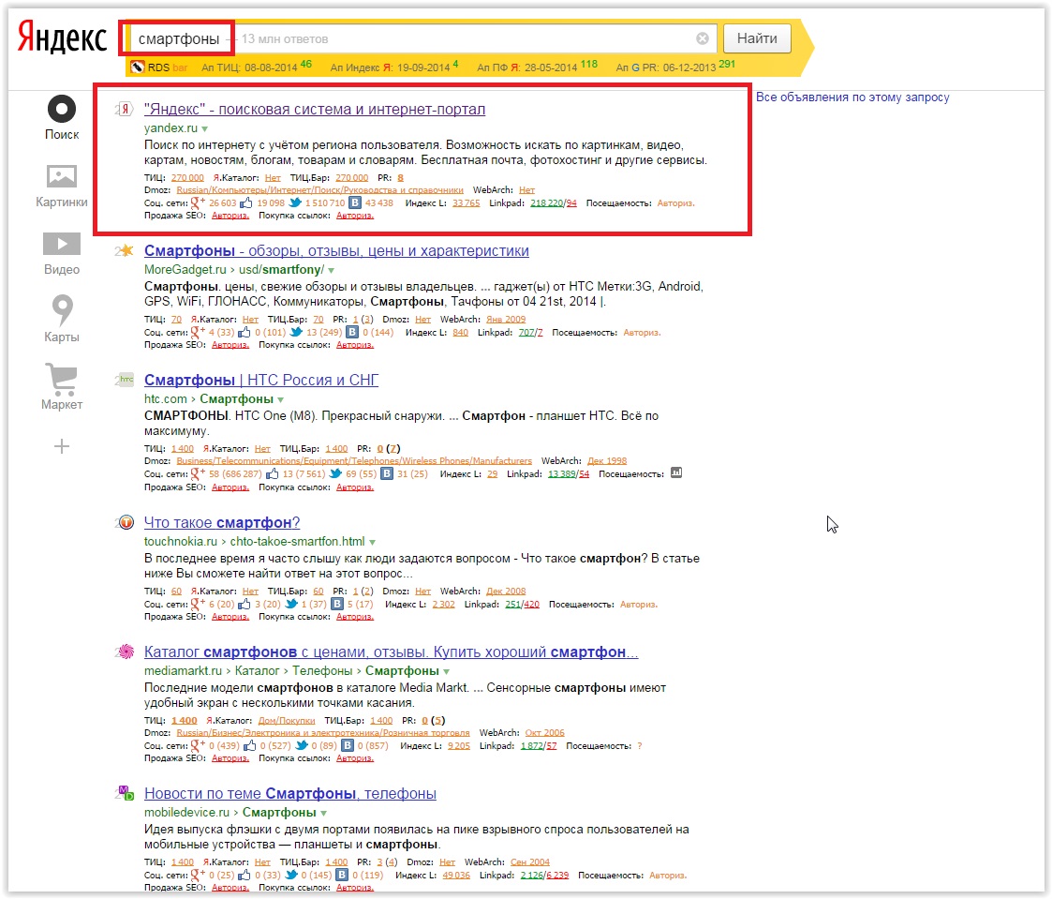This screenshot has width=1052, height=899.
Task: Open "Смартфоны | HTC Россия и СНГ" result
Action: tap(261, 380)
